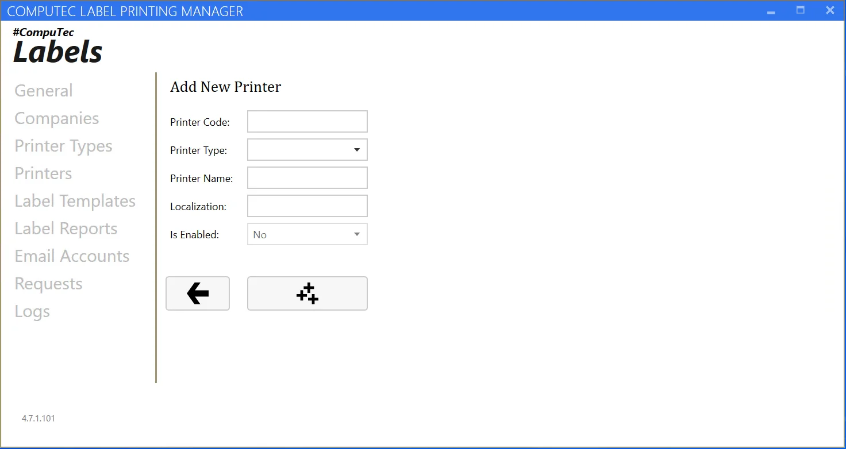Open the Label Templates page
846x449 pixels.
coord(75,201)
